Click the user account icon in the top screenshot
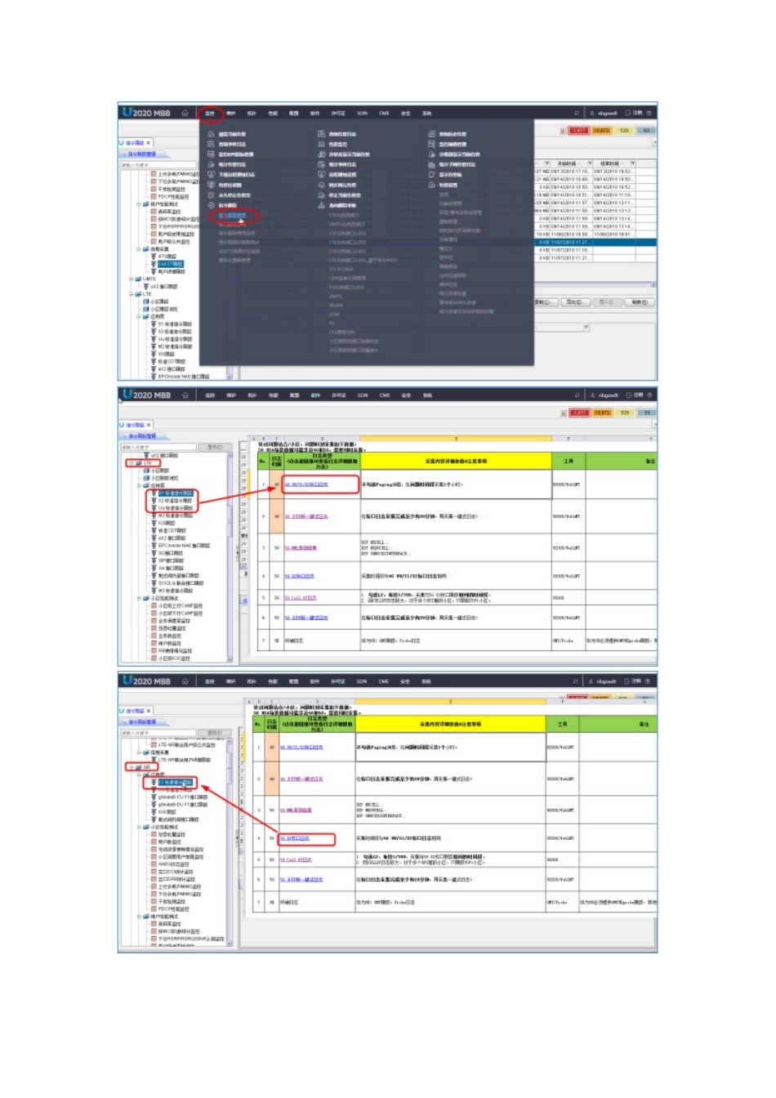Viewport: 776px width, 1098px height. [x=592, y=113]
